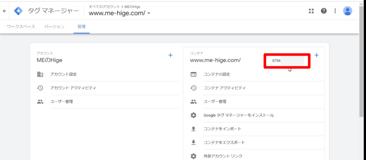The height and width of the screenshot is (160, 366).
Task: Click the account ユーザー管理 people icon
Action: click(40, 102)
